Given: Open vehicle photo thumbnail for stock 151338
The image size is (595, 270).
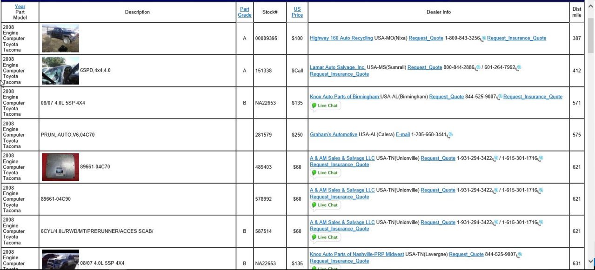Looking at the screenshot, I should point(60,71).
